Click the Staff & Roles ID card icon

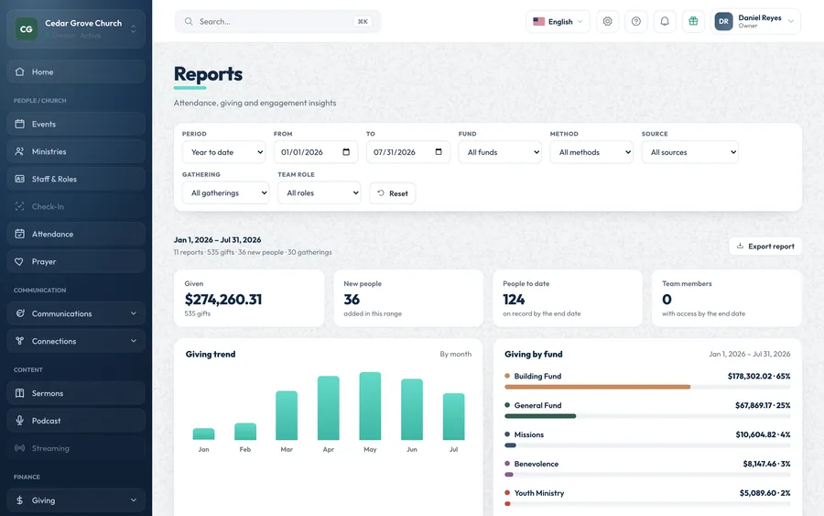pos(19,179)
